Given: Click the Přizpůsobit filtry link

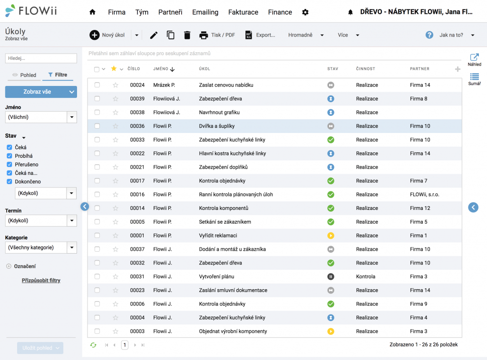Looking at the screenshot, I should [41, 280].
